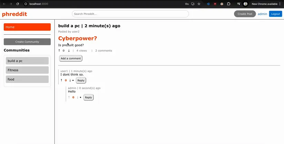The width and height of the screenshot is (284, 144).
Task: Focus the Search Phreddit input field
Action: [130, 14]
